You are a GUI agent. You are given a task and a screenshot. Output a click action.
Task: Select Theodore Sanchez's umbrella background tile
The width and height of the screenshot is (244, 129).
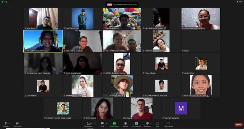click(122, 19)
